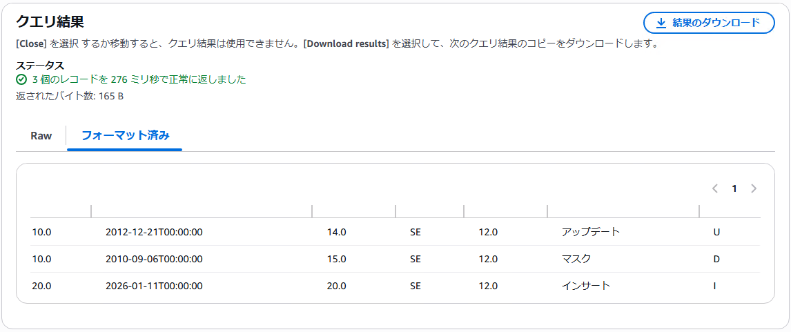Click the green success status check icon

21,79
